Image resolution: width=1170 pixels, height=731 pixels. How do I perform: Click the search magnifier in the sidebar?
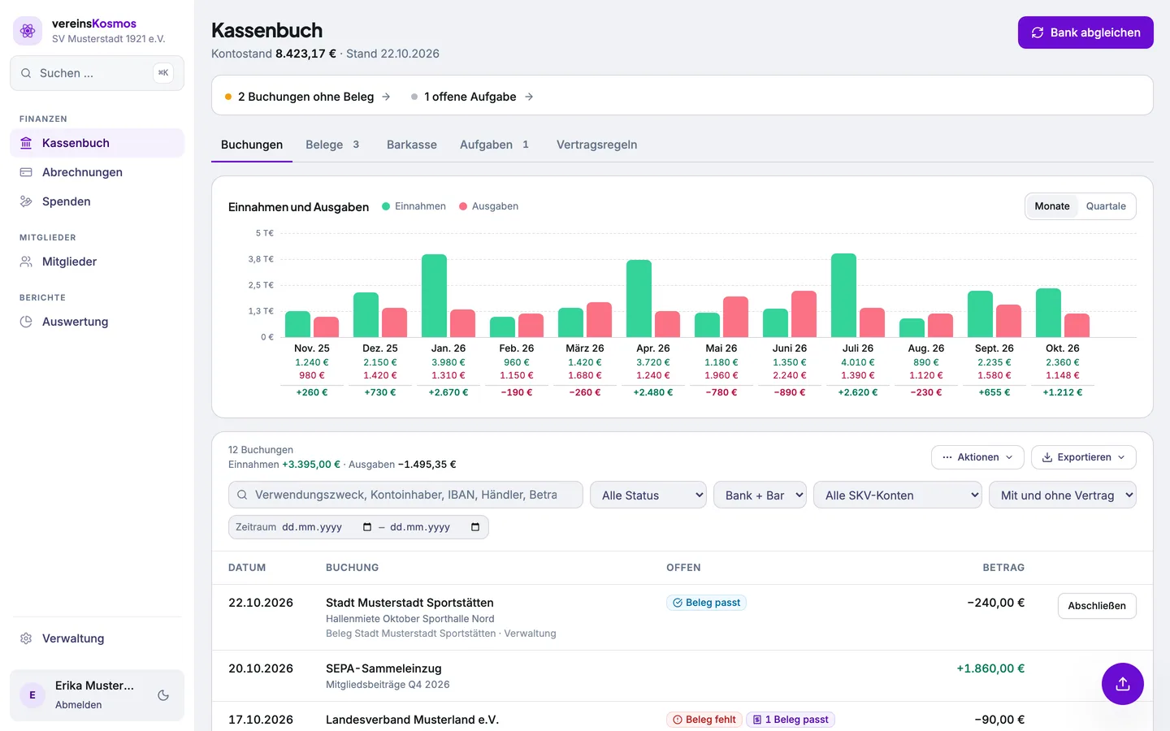(26, 73)
